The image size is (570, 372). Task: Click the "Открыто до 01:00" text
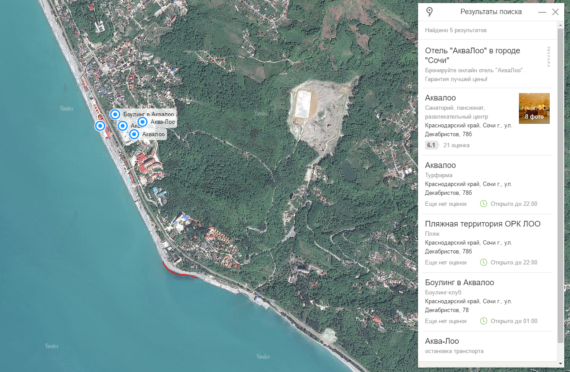pos(514,321)
